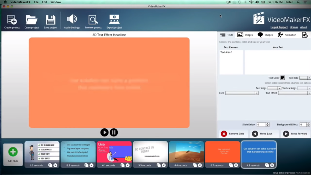311x175 pixels.
Task: Open the Text Size dropdown
Action: coord(305,78)
